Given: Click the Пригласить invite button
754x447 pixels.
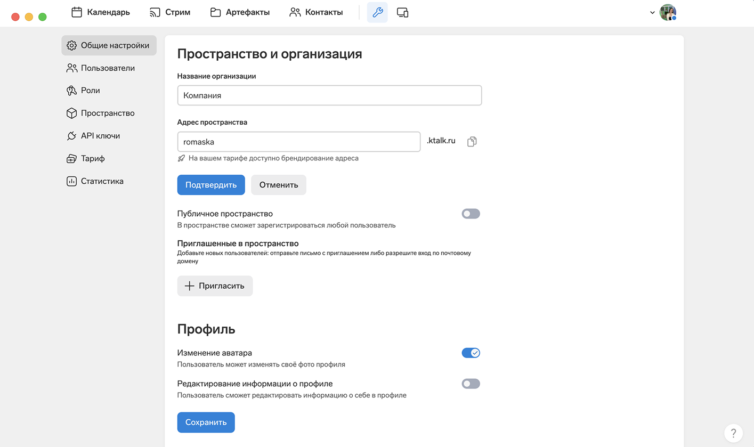Looking at the screenshot, I should click(215, 286).
